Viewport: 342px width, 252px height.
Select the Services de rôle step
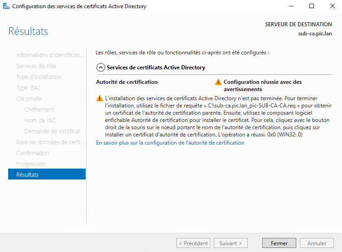[x=36, y=66]
